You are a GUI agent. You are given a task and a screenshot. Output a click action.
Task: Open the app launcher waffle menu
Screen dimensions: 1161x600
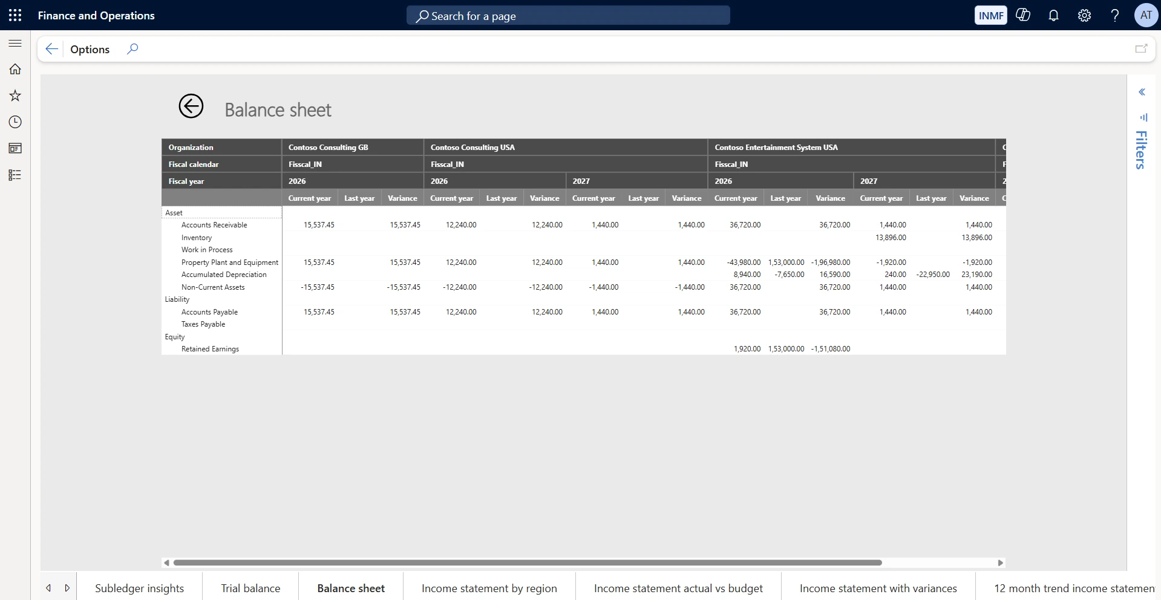(x=15, y=15)
